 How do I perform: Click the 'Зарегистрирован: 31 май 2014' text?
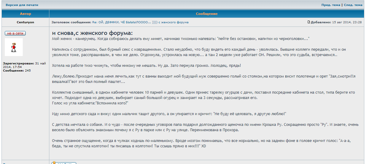pos(24,65)
